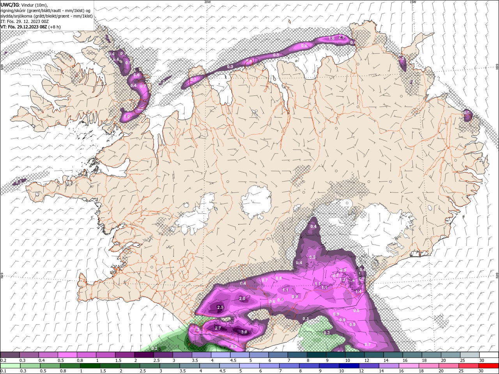Click the light grey swatch labeled 25 in the snow legend
Viewport: 499px width, 374px height.
470,355
